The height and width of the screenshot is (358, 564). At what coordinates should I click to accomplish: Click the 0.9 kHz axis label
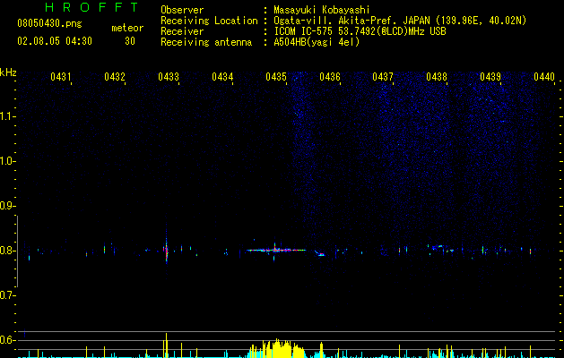pos(7,206)
